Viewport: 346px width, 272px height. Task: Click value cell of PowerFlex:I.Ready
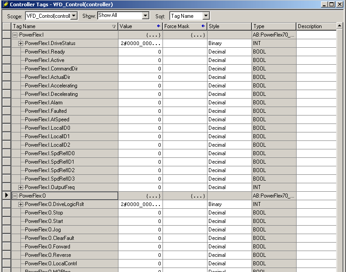(140, 52)
